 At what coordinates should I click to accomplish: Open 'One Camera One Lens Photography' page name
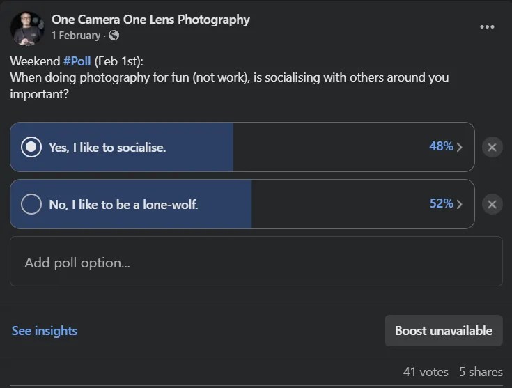150,20
